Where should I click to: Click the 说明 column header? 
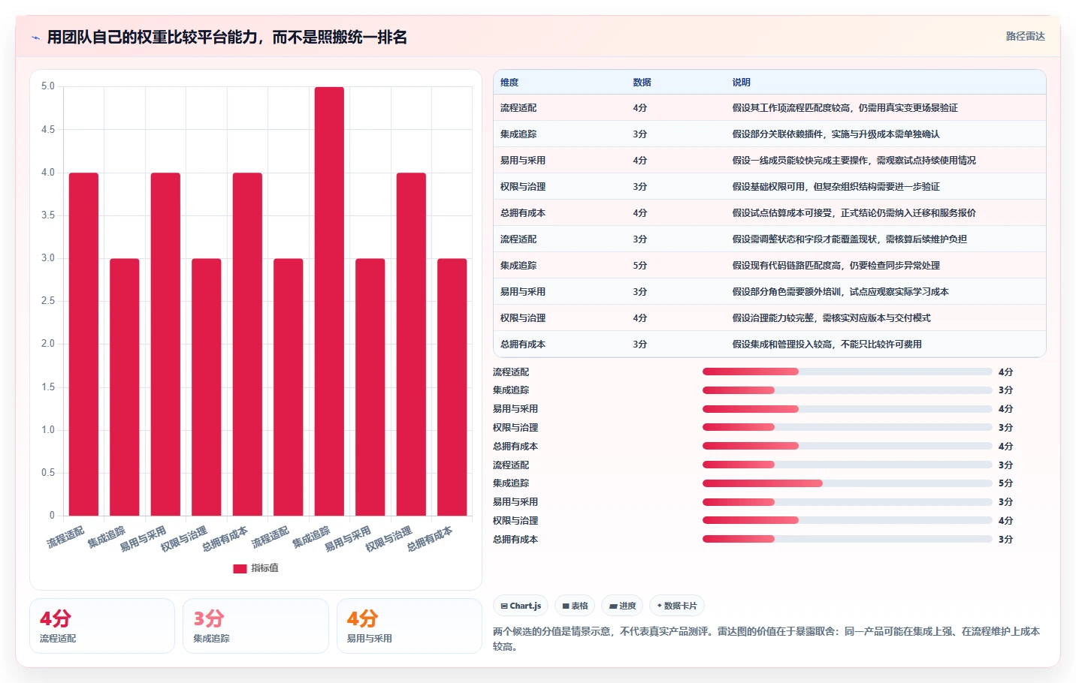click(741, 83)
